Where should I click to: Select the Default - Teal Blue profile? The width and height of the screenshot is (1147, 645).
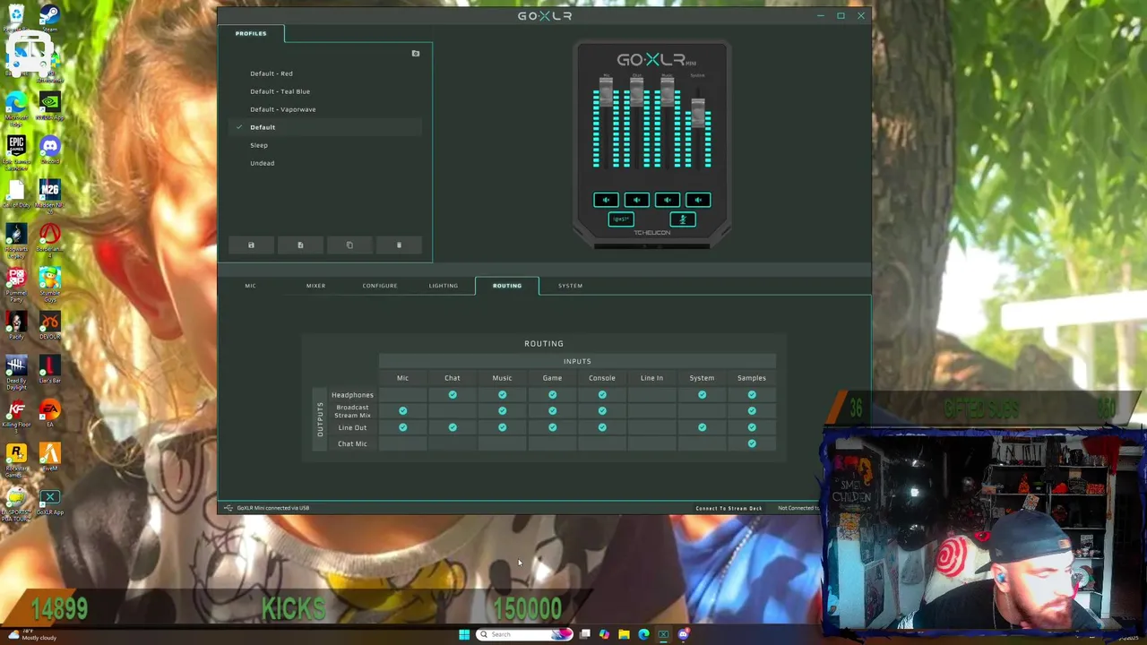click(280, 91)
